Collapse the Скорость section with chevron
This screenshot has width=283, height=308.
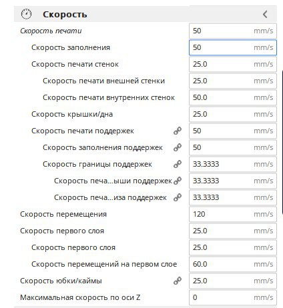click(x=265, y=14)
